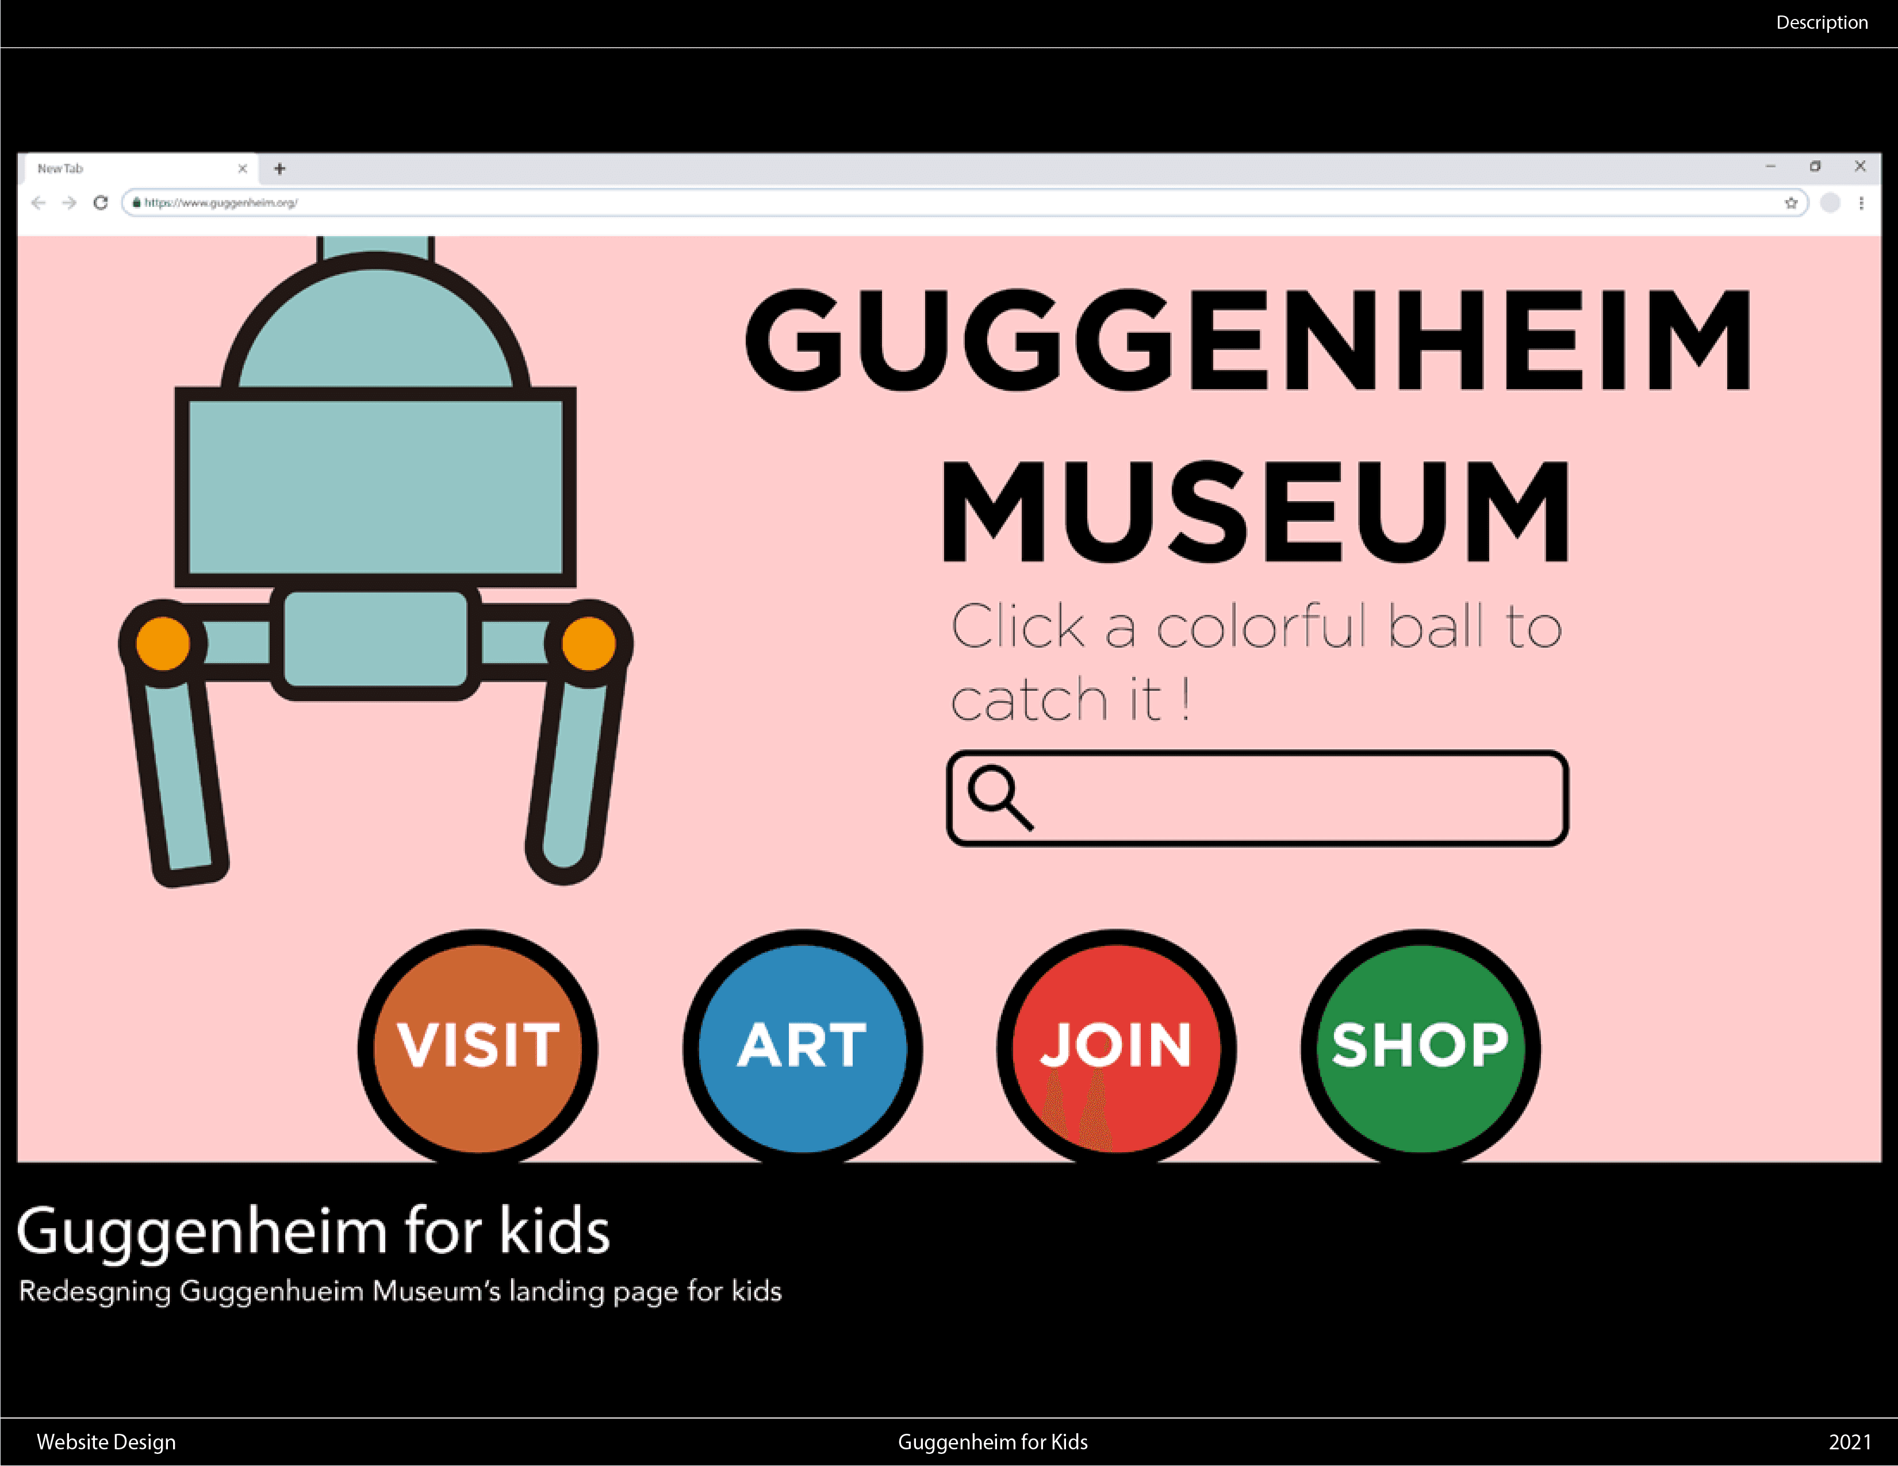Close the browser window
Image resolution: width=1898 pixels, height=1466 pixels.
pos(1861,166)
